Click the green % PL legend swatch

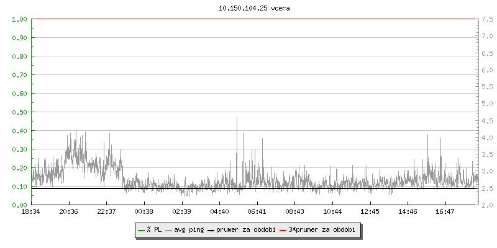point(142,230)
